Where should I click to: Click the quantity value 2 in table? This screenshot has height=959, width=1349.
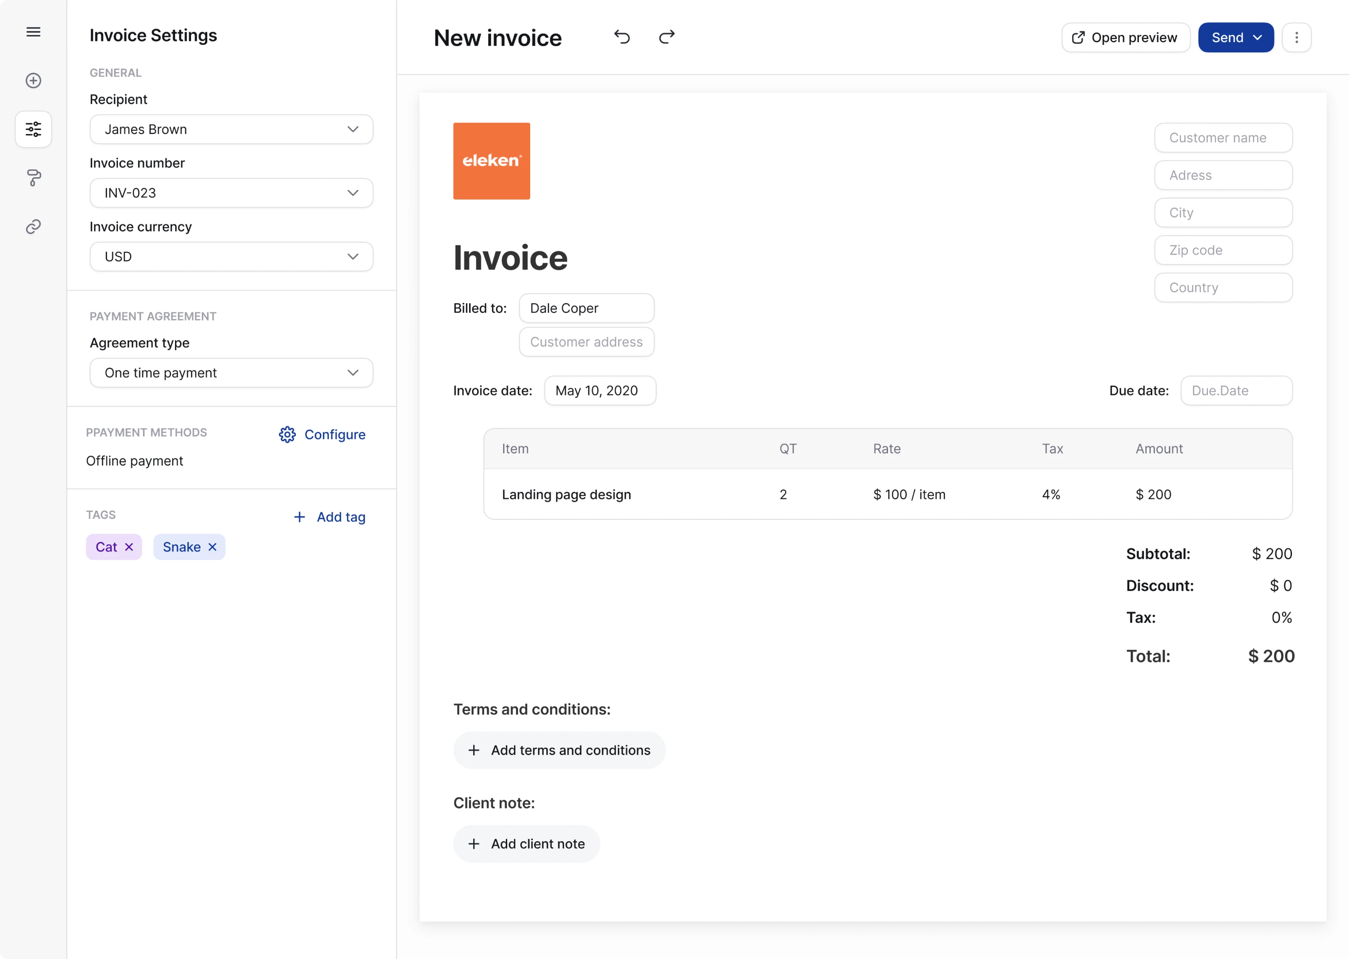783,494
